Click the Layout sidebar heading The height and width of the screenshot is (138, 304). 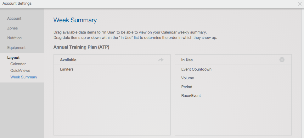point(14,58)
